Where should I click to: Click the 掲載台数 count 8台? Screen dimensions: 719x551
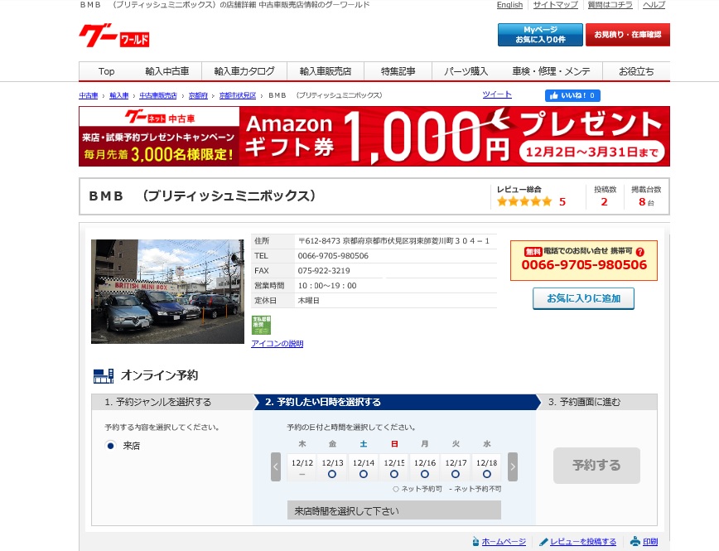[646, 202]
